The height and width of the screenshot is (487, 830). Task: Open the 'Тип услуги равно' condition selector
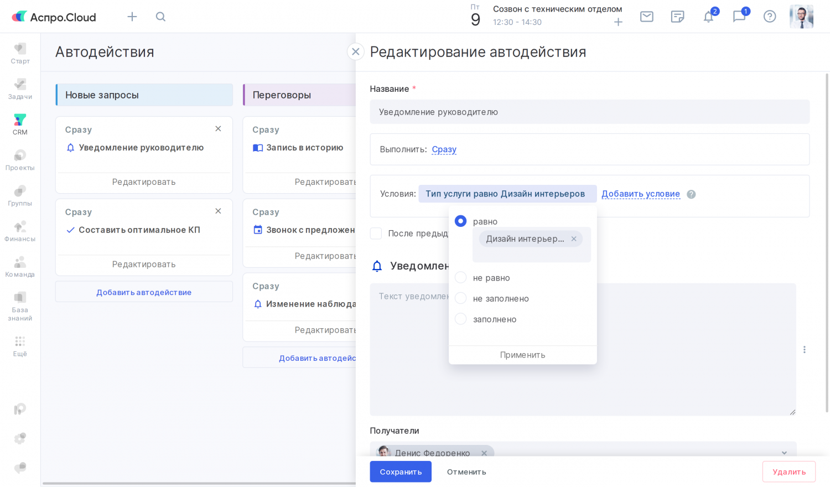tap(506, 194)
